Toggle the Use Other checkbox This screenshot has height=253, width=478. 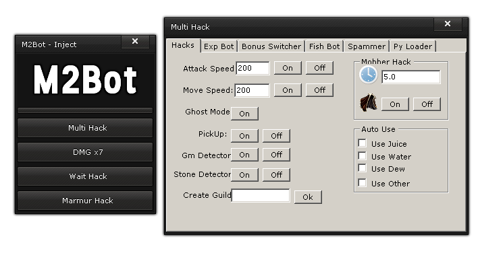click(x=363, y=183)
